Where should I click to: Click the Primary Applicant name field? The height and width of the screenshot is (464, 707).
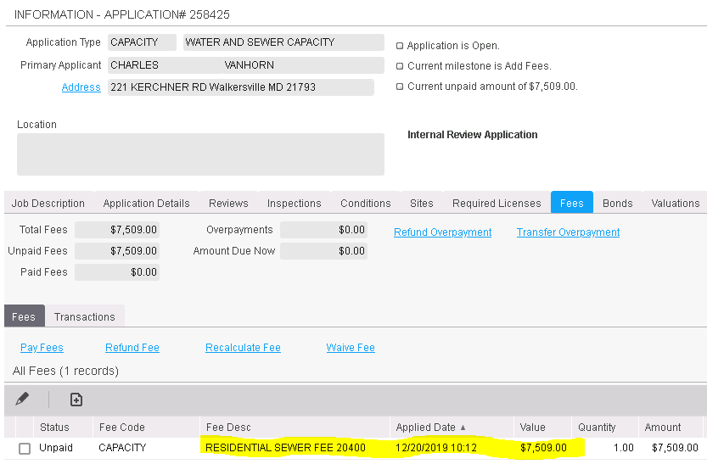pos(246,65)
